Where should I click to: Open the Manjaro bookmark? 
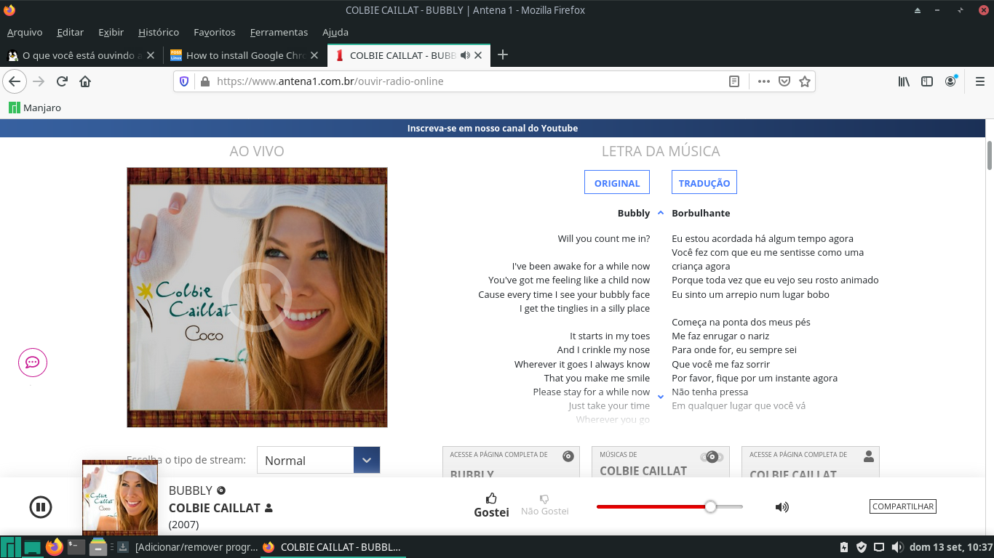pos(35,108)
